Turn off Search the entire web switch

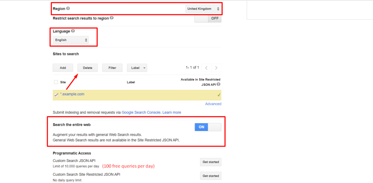pyautogui.click(x=208, y=127)
